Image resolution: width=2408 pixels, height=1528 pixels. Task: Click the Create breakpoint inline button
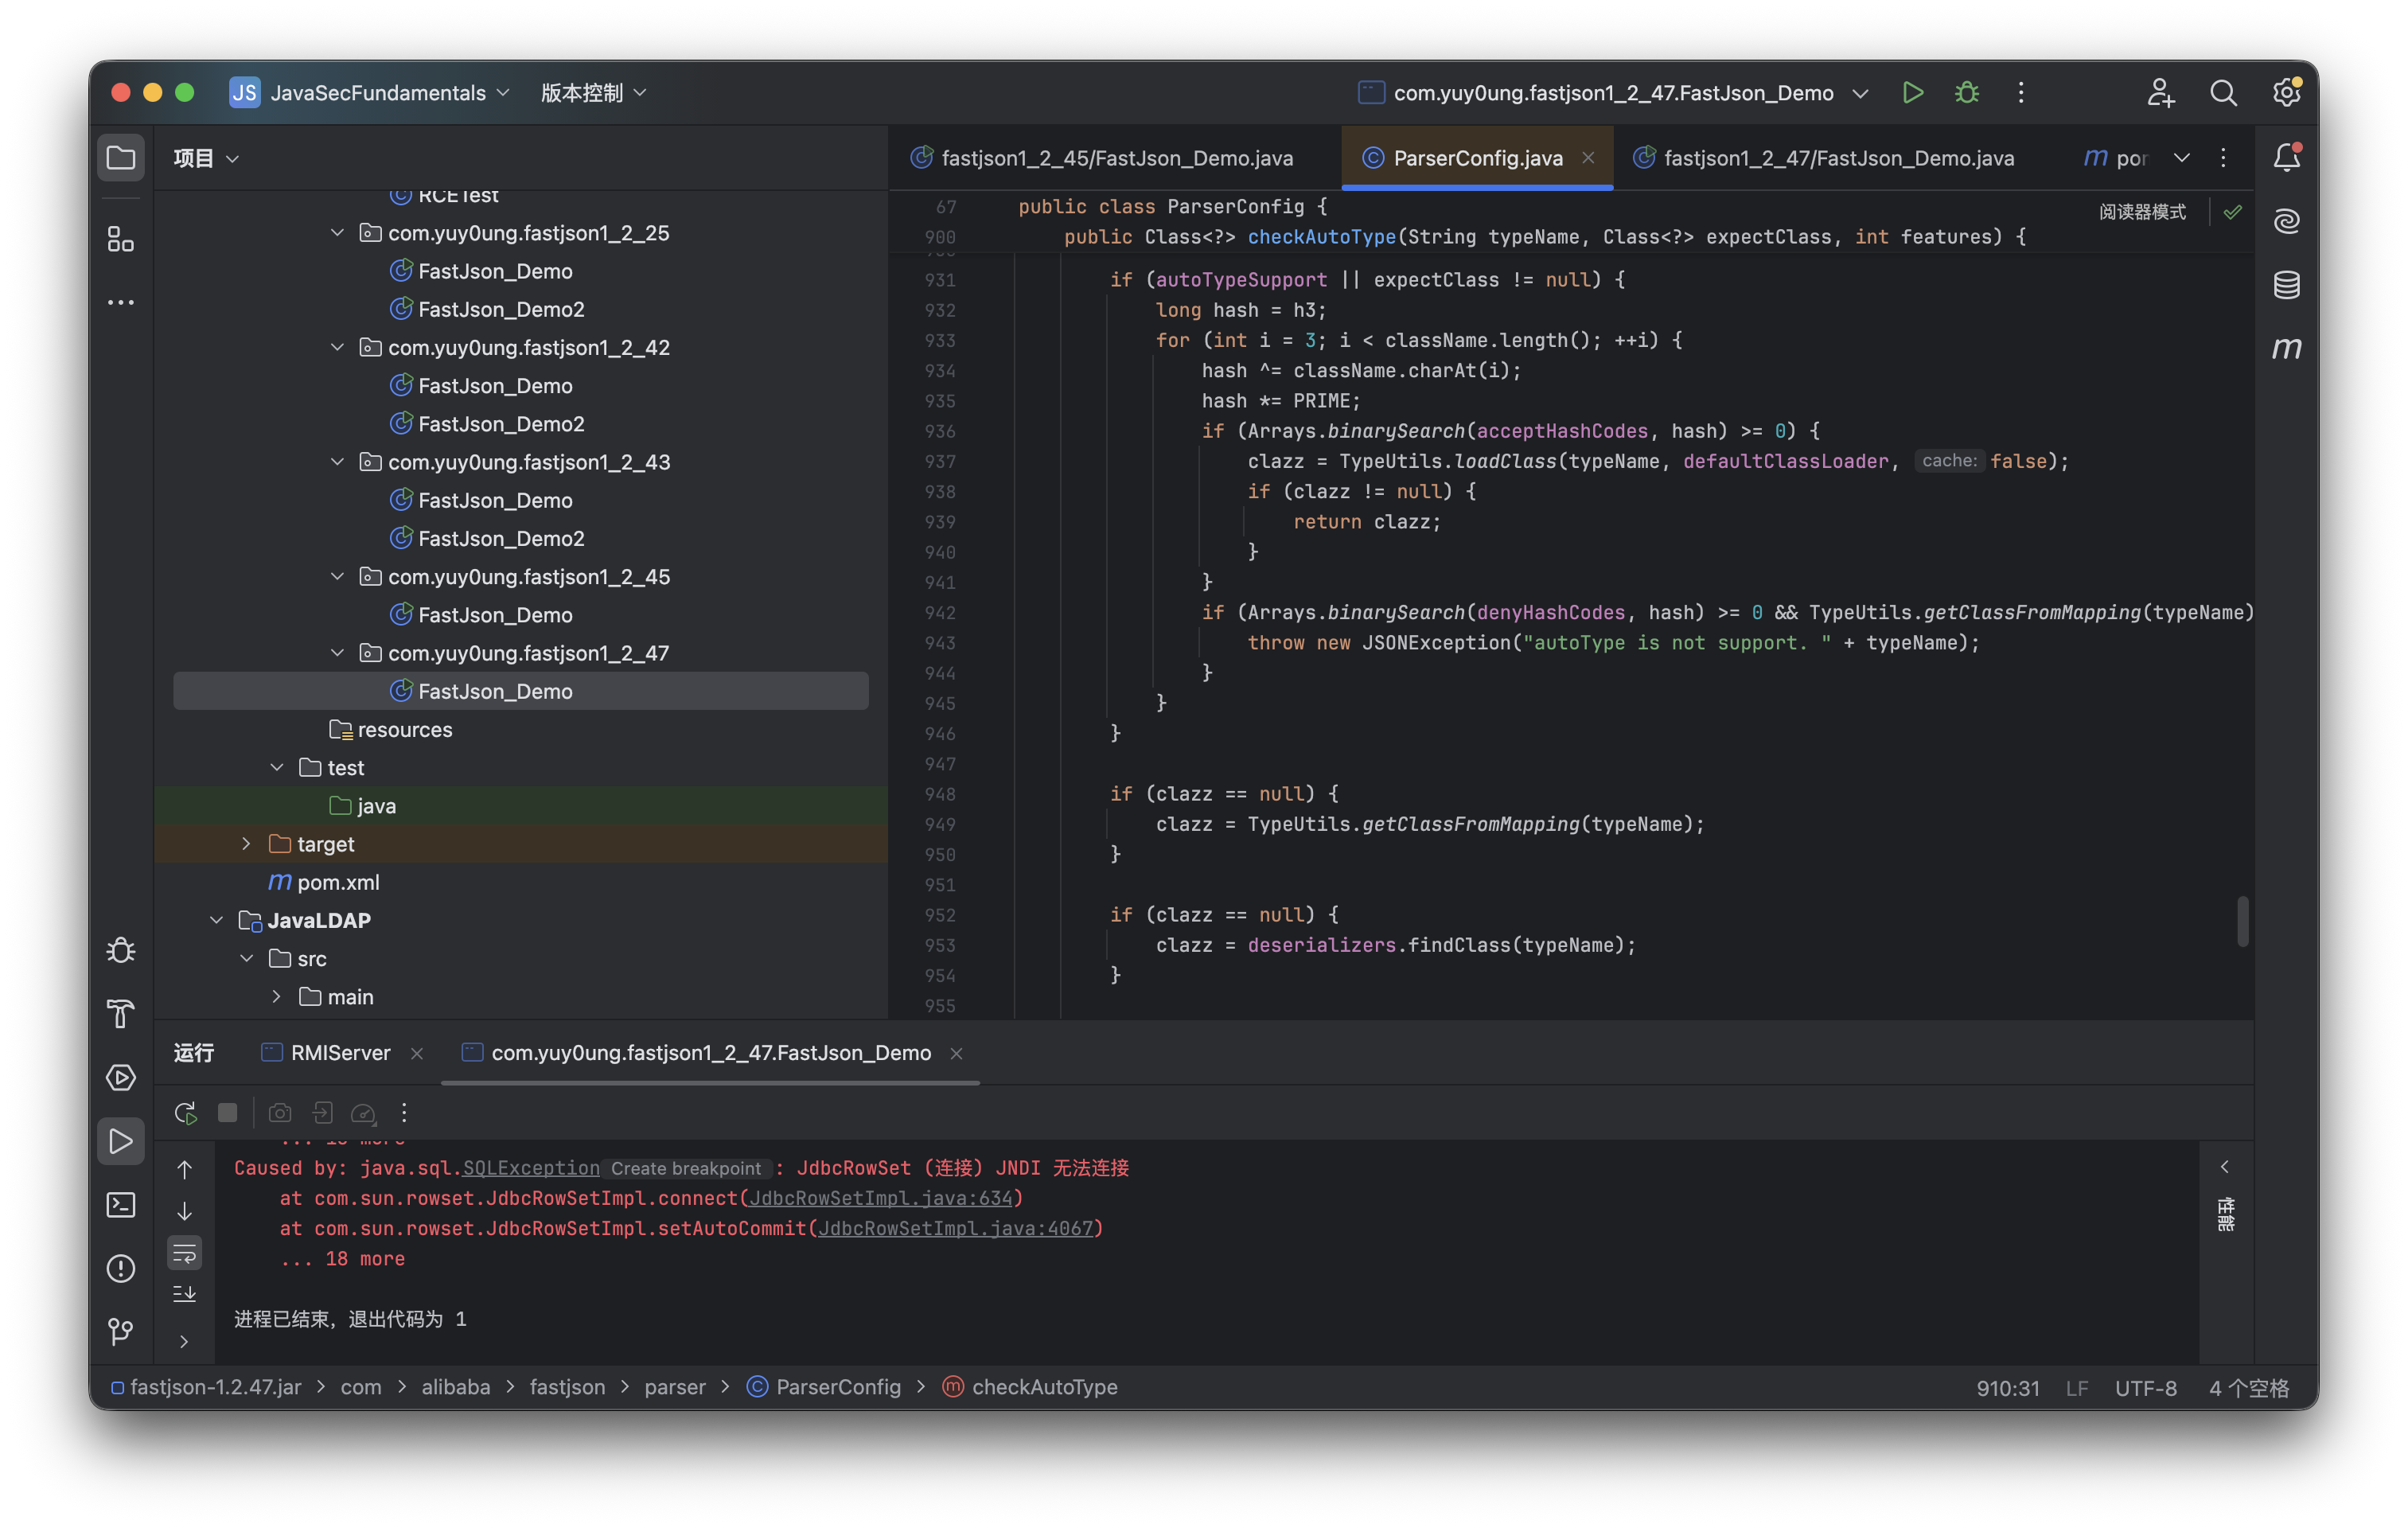(x=686, y=1168)
